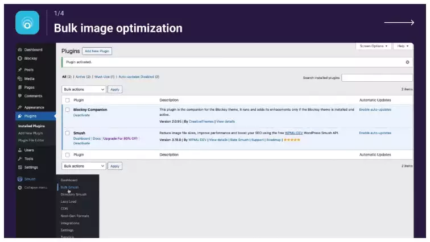Screen dimensions: 430x242
Task: Click the Media icon in the sidebar
Action: point(20,78)
